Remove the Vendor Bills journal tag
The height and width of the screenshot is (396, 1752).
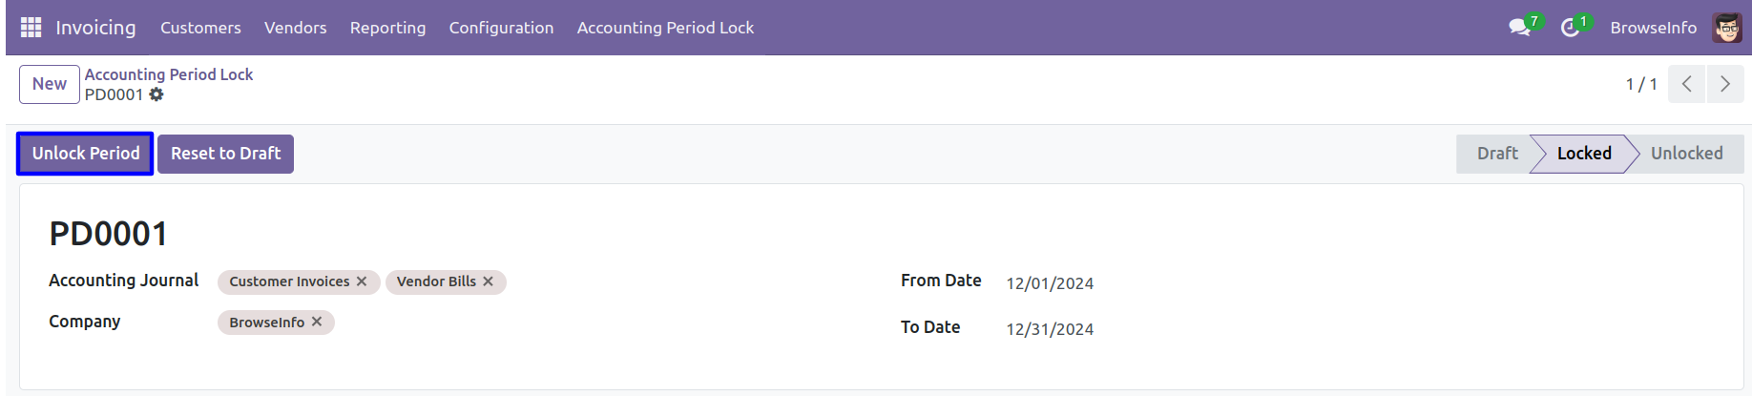tap(488, 281)
